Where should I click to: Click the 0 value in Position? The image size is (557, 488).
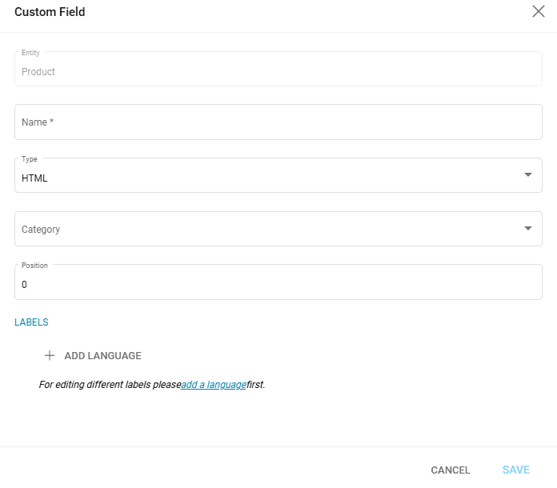click(x=25, y=285)
